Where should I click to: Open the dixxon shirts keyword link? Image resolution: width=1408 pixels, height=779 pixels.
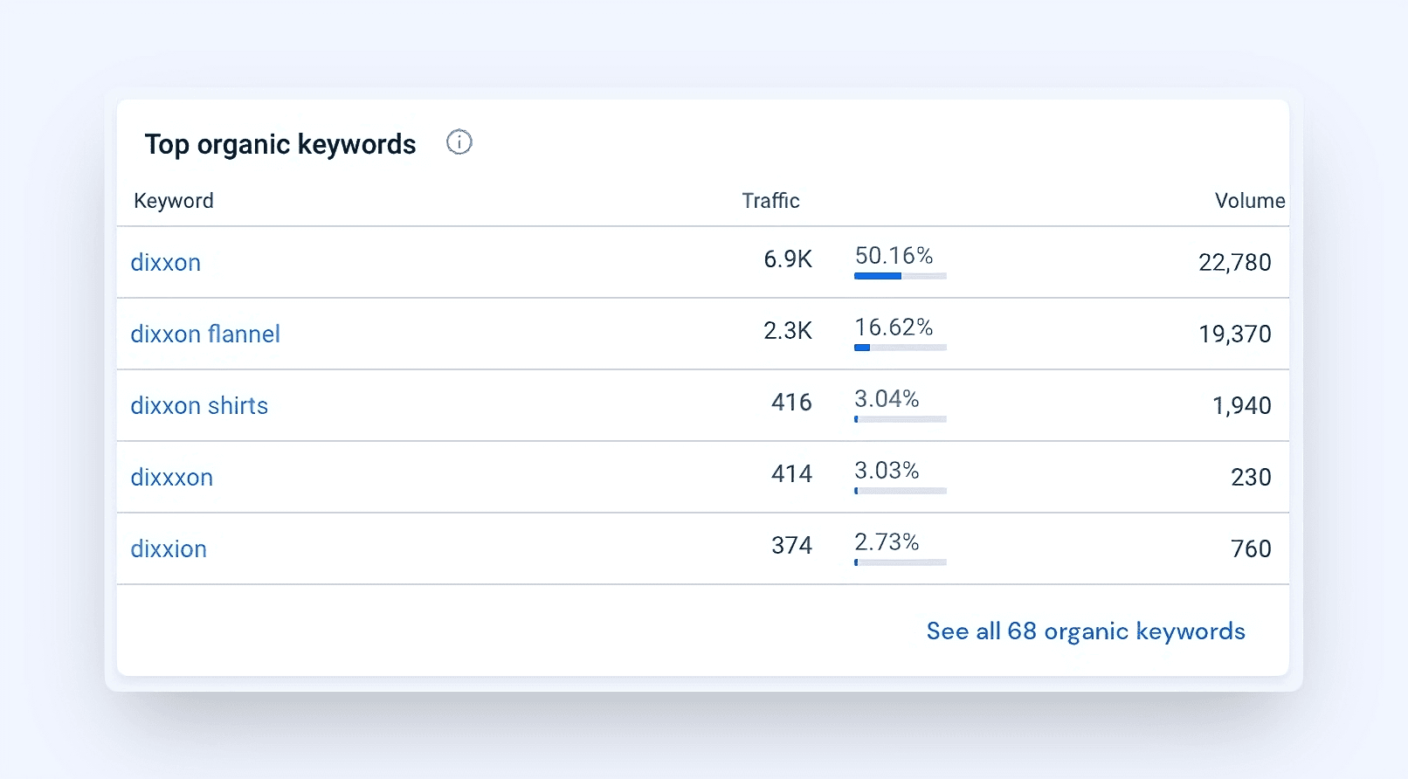click(199, 405)
